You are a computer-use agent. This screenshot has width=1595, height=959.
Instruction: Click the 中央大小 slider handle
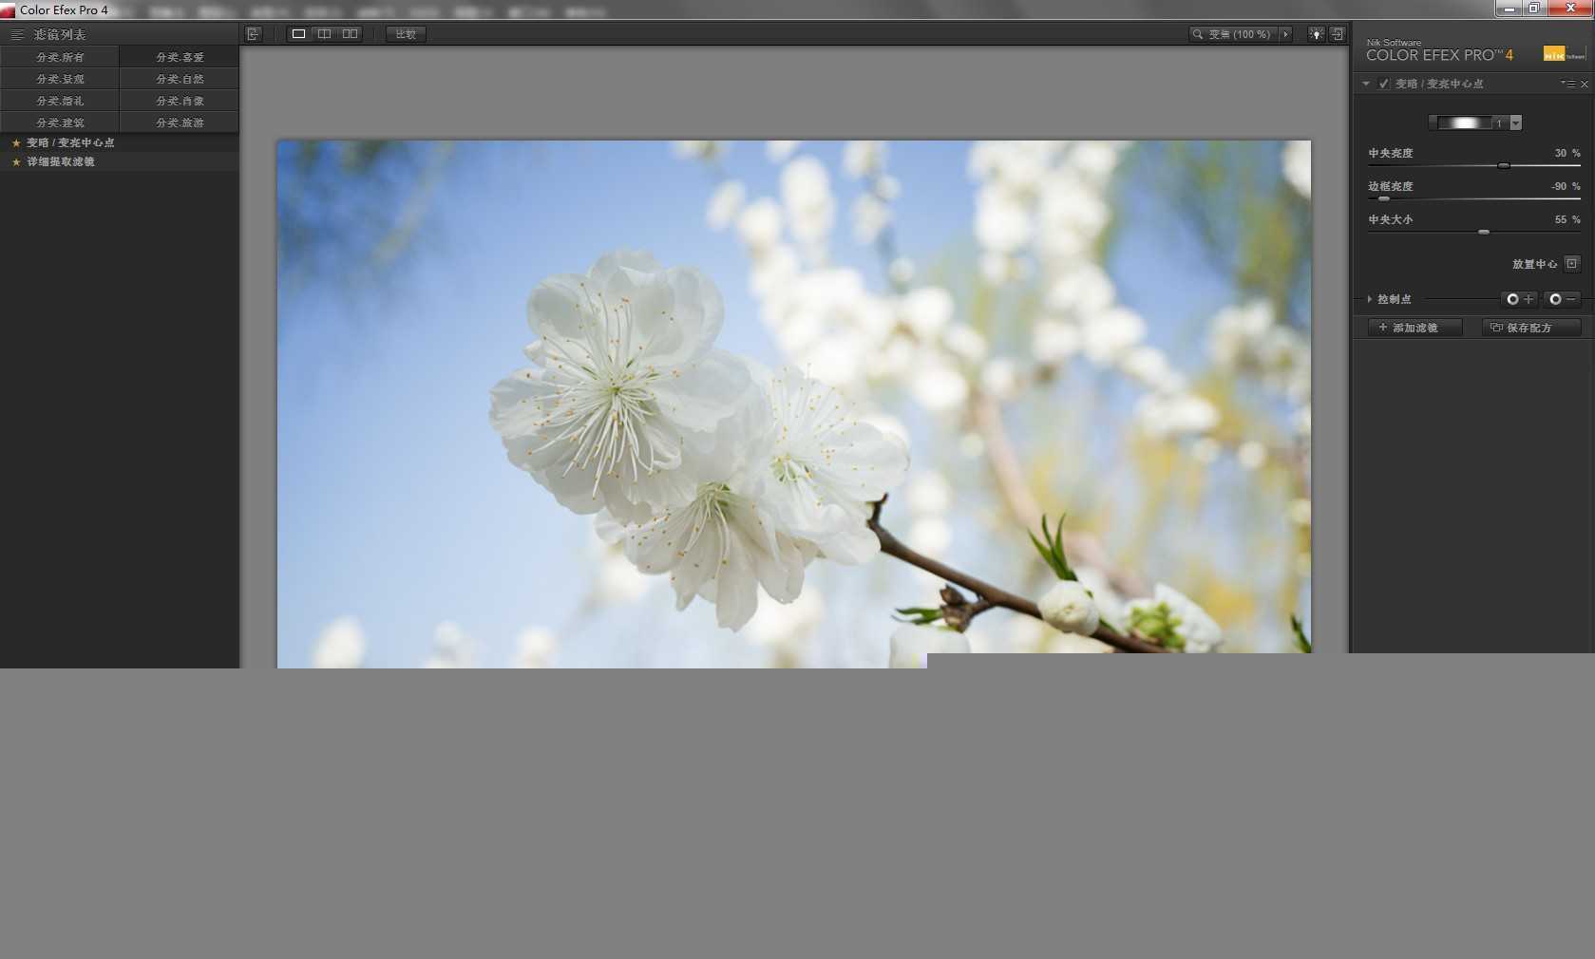1484,232
